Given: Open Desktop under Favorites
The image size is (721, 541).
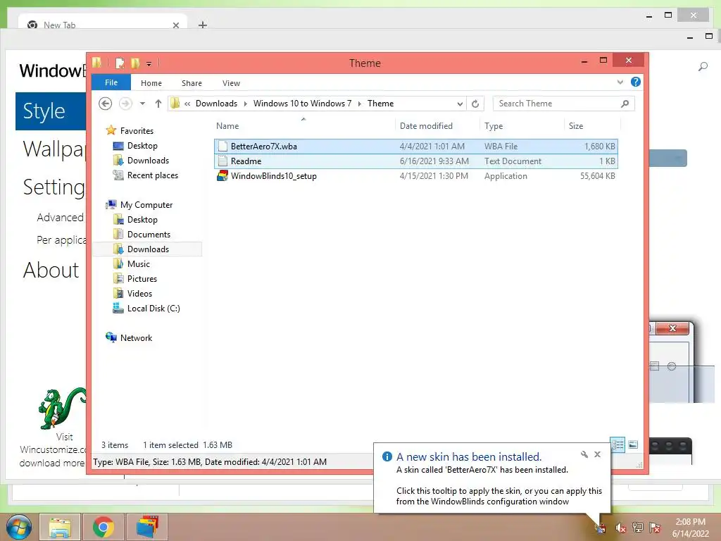Looking at the screenshot, I should [x=142, y=146].
